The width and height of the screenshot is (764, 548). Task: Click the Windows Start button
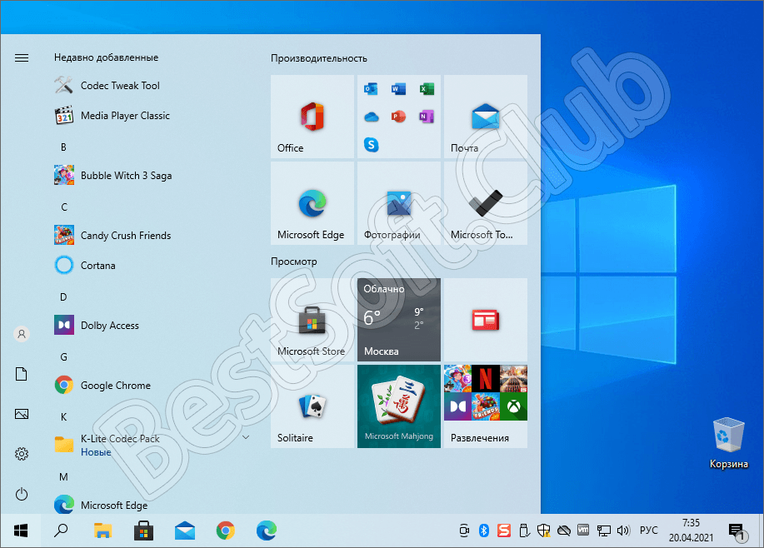[x=21, y=531]
